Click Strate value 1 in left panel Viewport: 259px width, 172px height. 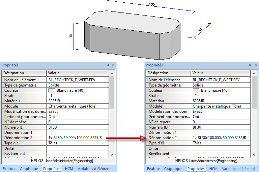[x=51, y=96]
